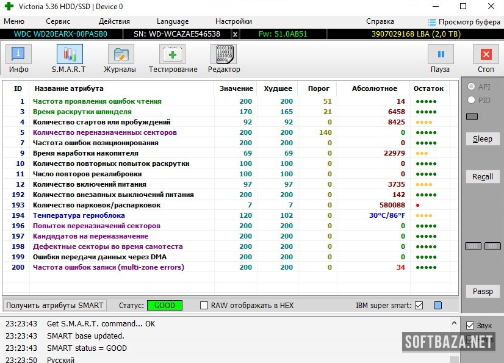The width and height of the screenshot is (504, 363).
Task: Select the S.M.A.R.T toolbar icon
Action: (x=69, y=55)
